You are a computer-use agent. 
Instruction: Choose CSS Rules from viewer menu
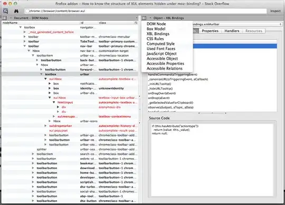point(155,38)
